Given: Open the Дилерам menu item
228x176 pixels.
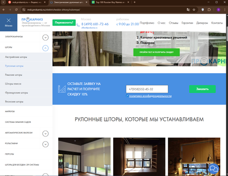Looking at the screenshot, I should 202,23.
